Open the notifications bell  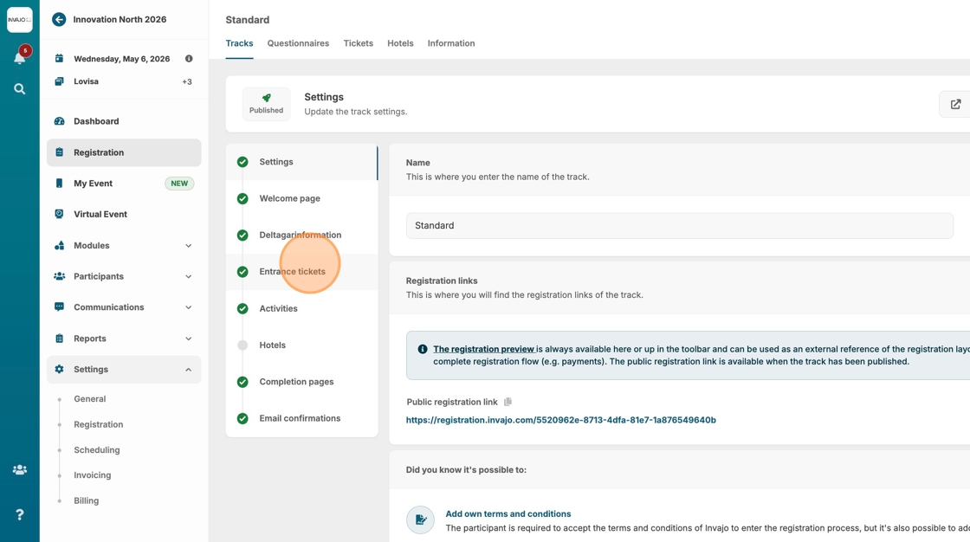tap(19, 58)
